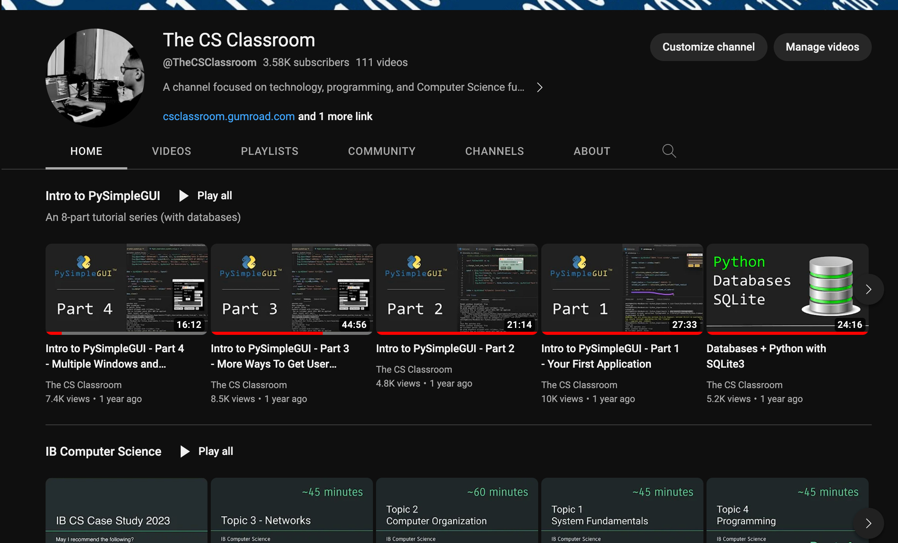Open csclassroom.gumroad.com link

pyautogui.click(x=229, y=116)
